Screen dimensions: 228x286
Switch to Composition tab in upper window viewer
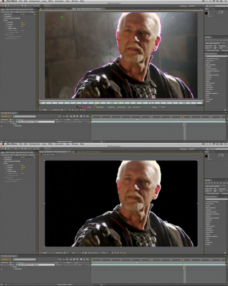56,9
